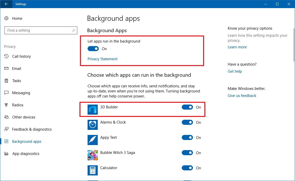Screen dimensions: 295x181
Task: Open the Privacy Statement link
Action: [103, 59]
